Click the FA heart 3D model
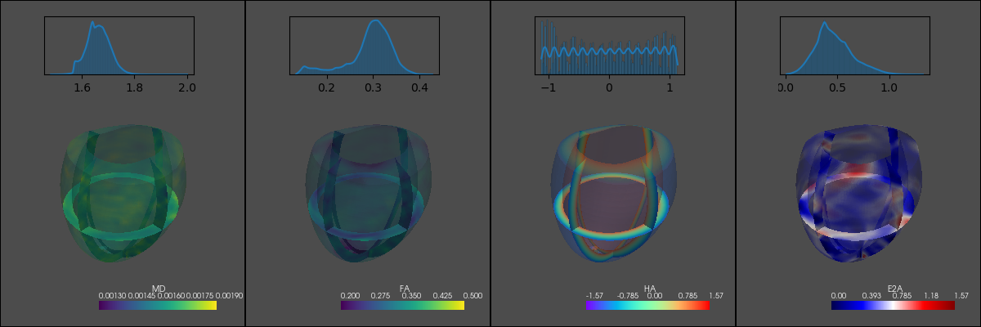The image size is (981, 327). 369,192
